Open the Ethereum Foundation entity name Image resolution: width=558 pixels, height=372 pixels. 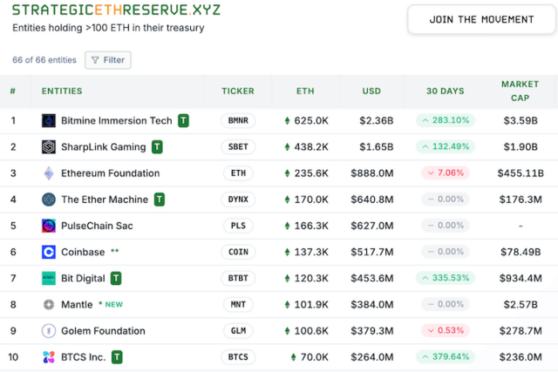111,173
